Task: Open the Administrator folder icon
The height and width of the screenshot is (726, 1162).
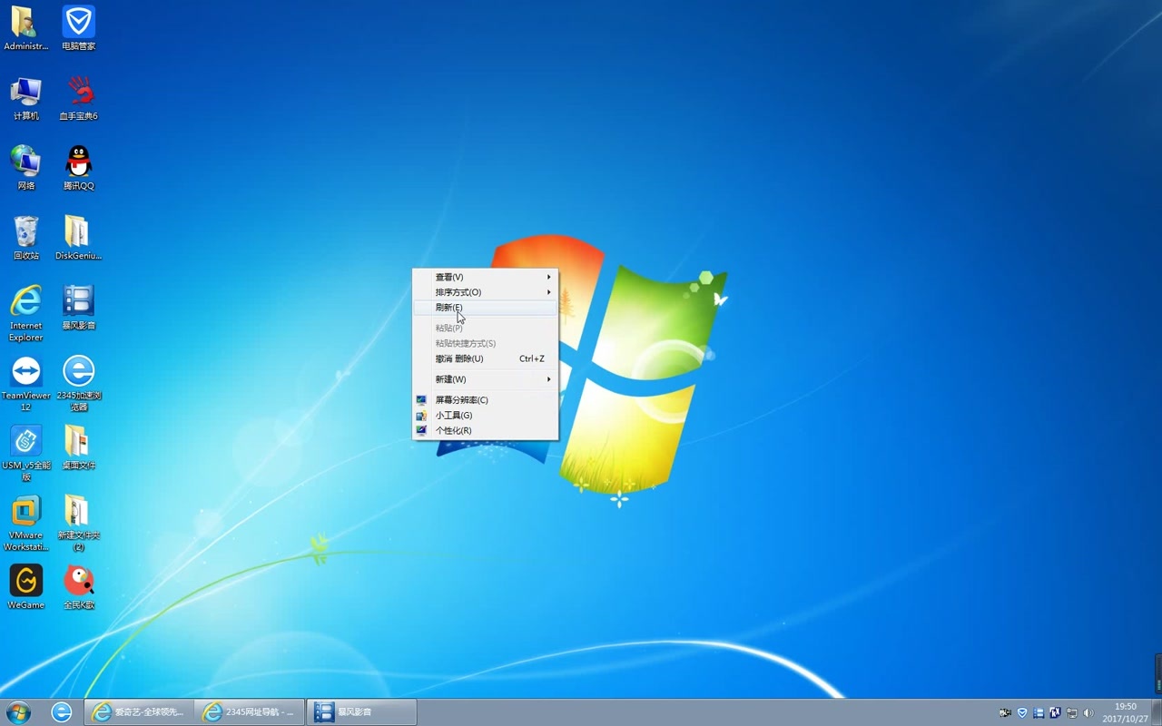Action: pos(25,28)
